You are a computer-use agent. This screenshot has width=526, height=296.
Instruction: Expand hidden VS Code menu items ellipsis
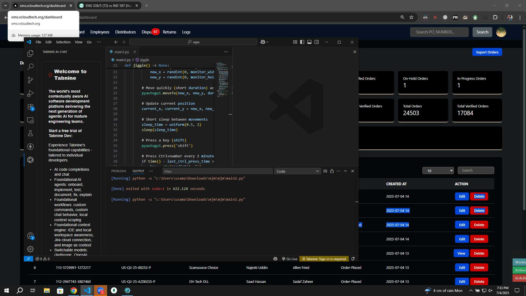coord(99,42)
